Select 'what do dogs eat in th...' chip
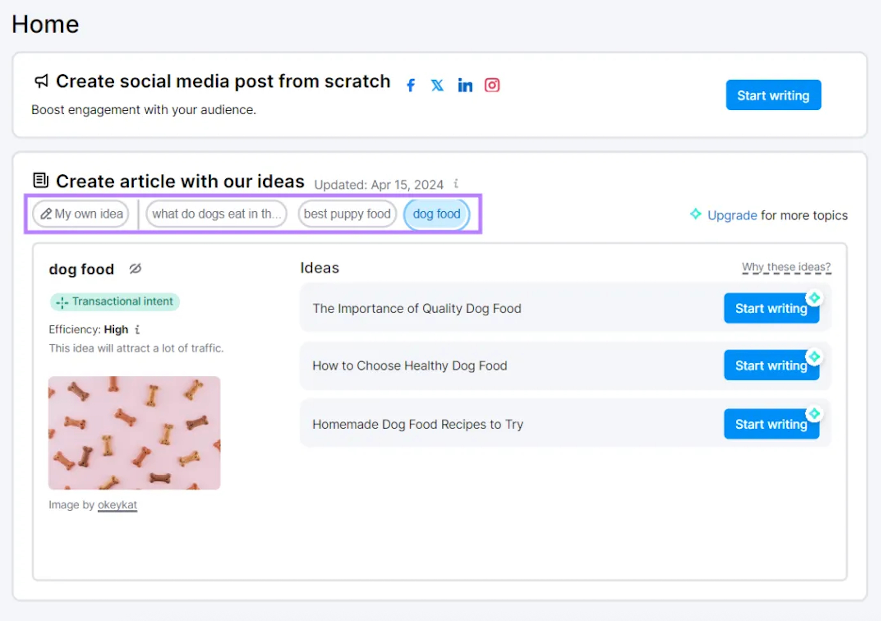This screenshot has height=621, width=881. coord(216,214)
